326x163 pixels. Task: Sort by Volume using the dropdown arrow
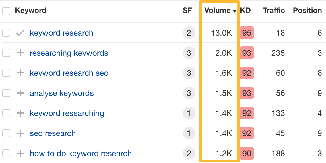[x=235, y=11]
